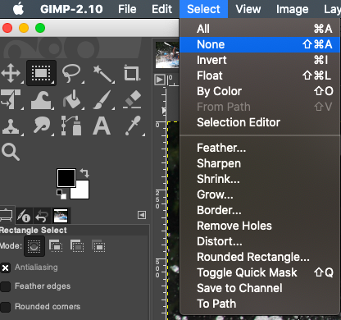Select the Eraser tool
The height and width of the screenshot is (320, 341).
(x=132, y=99)
